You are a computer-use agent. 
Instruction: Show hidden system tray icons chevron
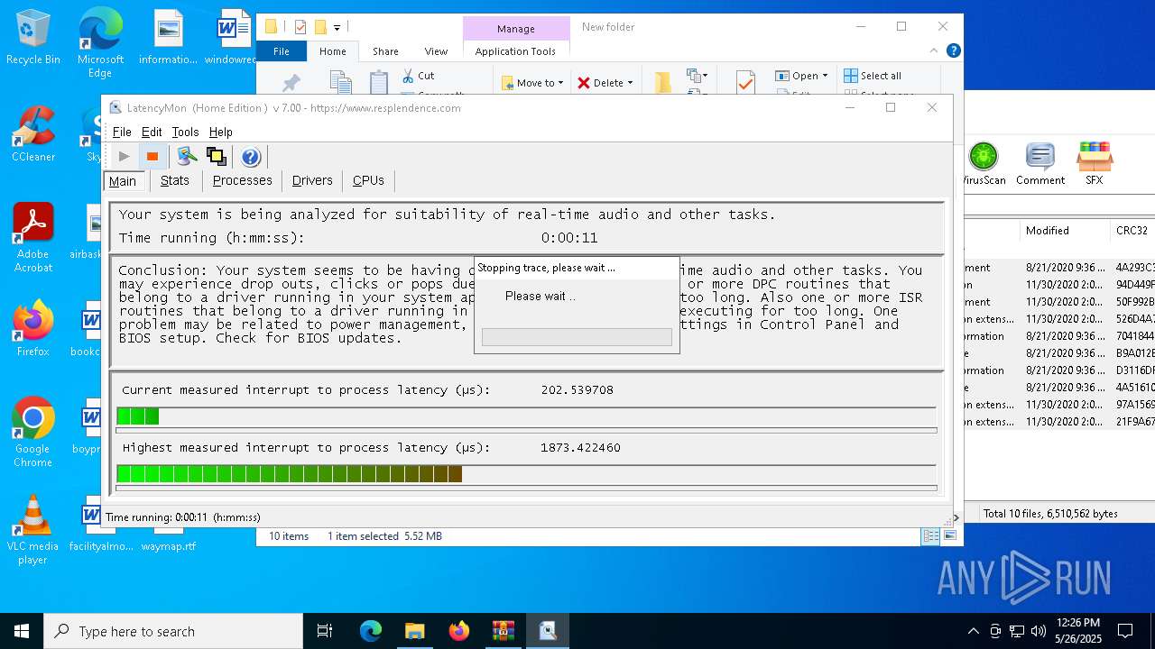point(973,631)
